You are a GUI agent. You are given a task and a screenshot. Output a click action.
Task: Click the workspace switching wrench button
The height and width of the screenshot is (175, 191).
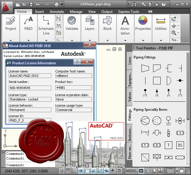(170, 171)
